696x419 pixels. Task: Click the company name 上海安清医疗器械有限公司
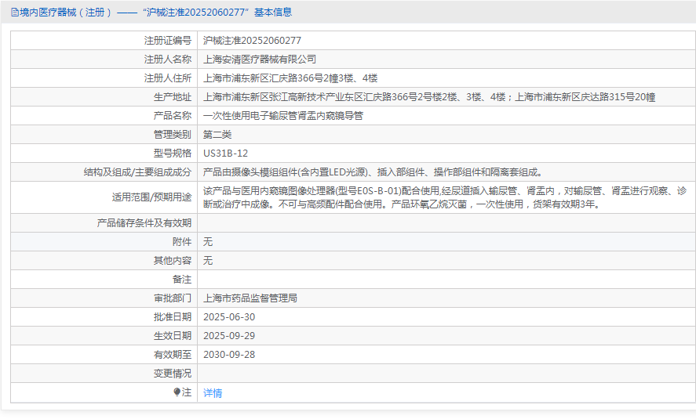260,60
